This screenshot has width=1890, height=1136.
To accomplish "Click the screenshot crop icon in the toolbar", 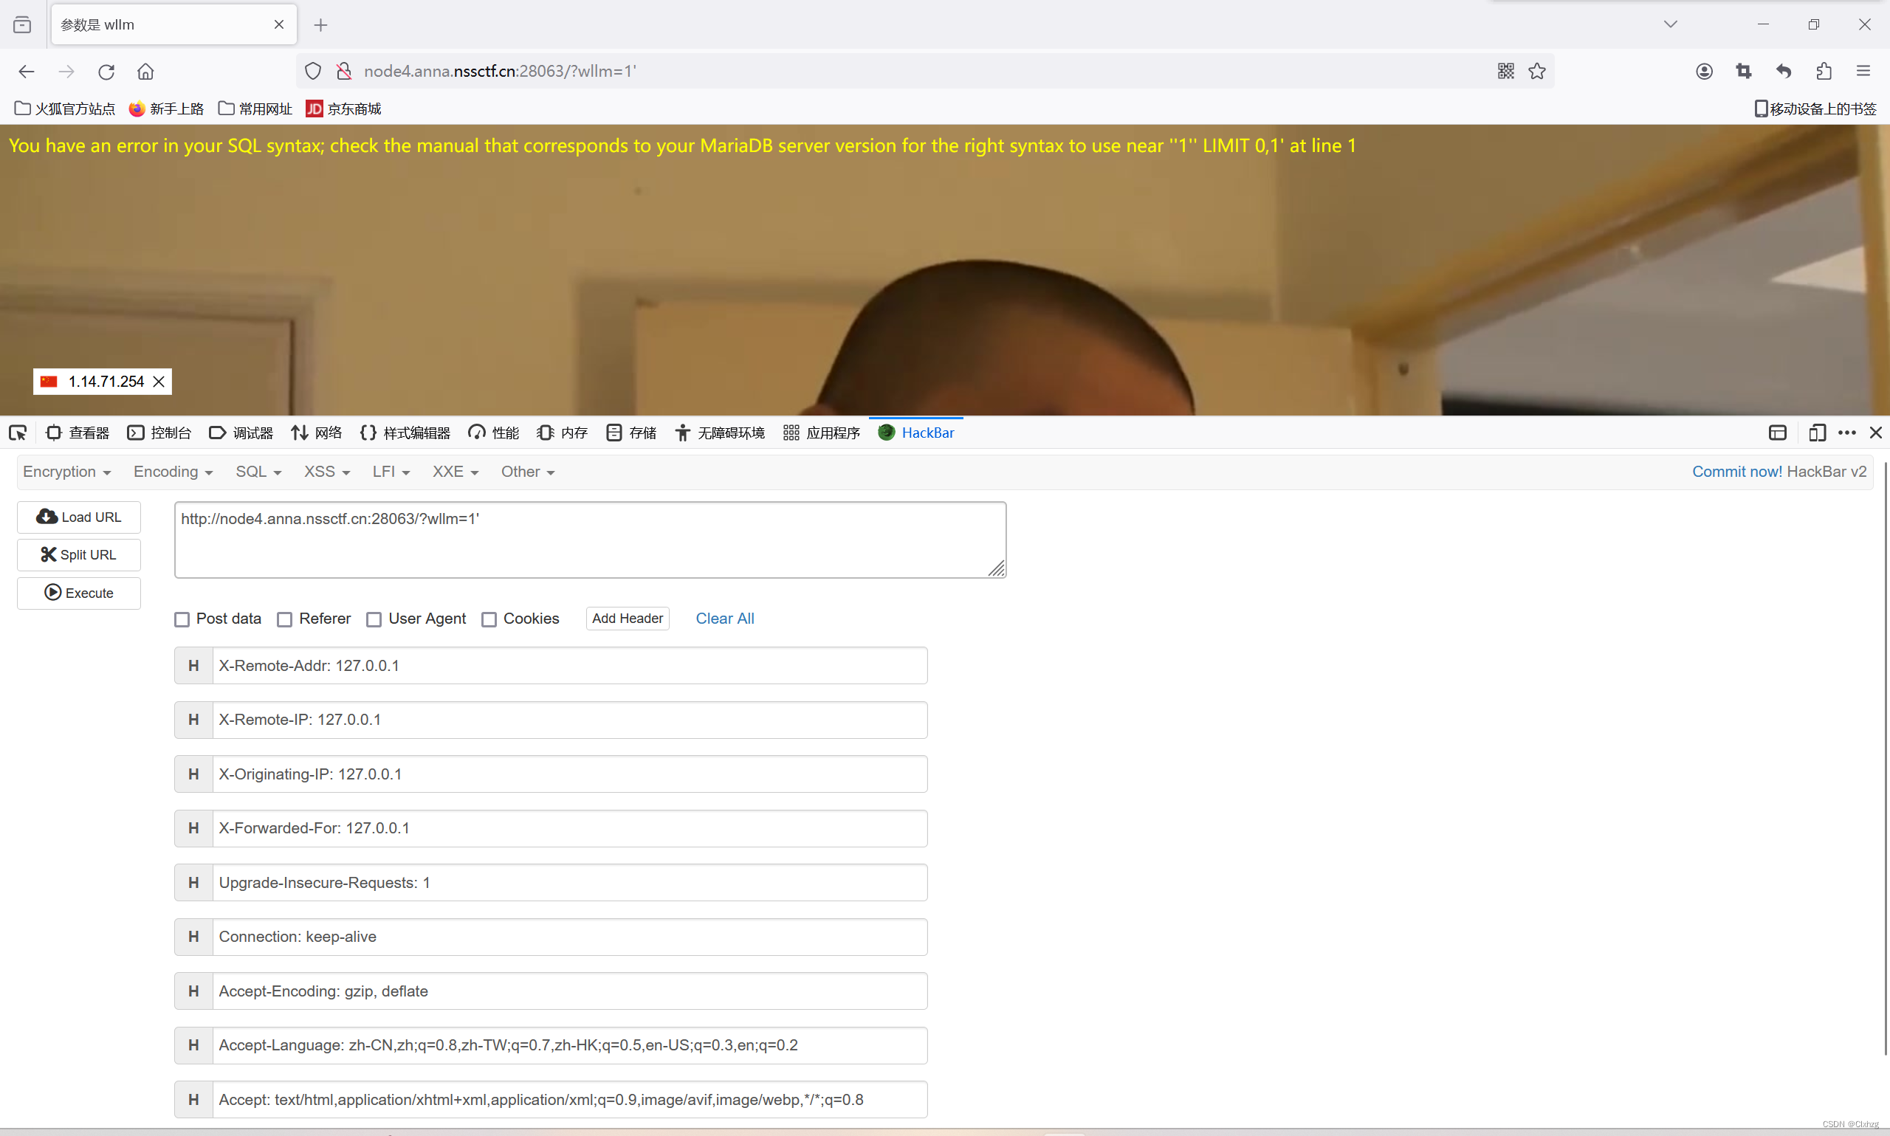I will tap(1744, 71).
